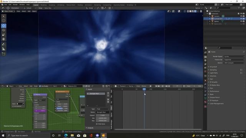This screenshot has width=246, height=138.
Task: Open the socket Type Float dropdown
Action: pyautogui.click(x=103, y=109)
